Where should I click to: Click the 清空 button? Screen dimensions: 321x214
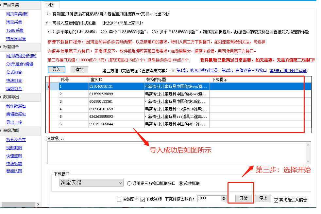[x=79, y=70]
